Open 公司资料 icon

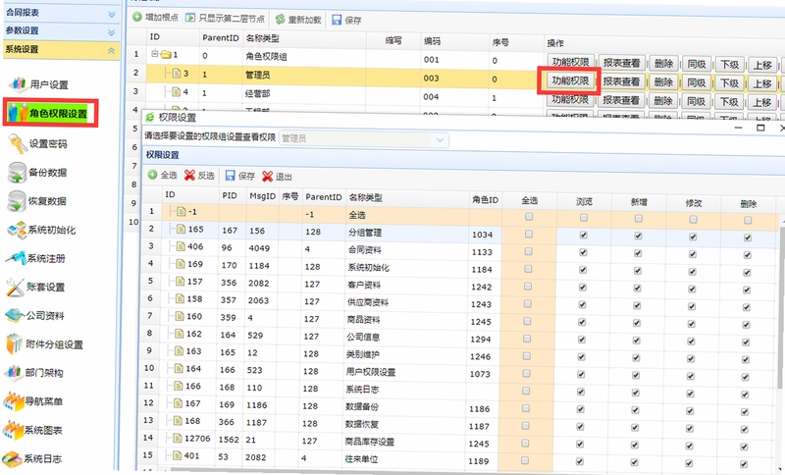pyautogui.click(x=15, y=315)
